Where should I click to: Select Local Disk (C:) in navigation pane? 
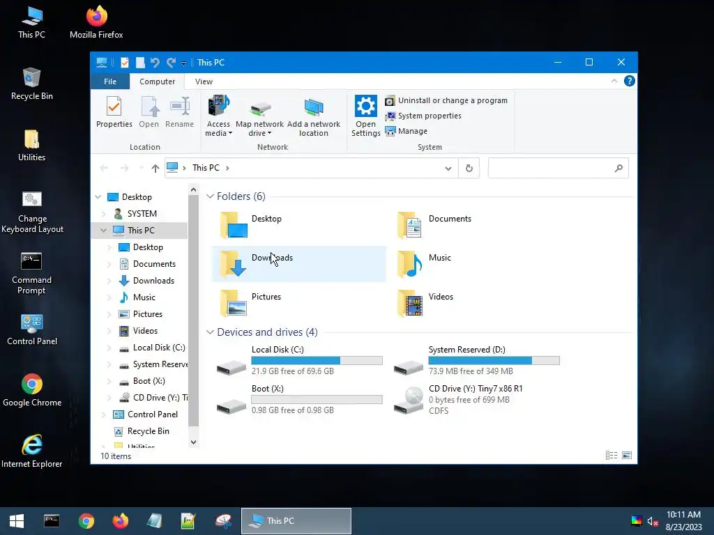click(159, 348)
